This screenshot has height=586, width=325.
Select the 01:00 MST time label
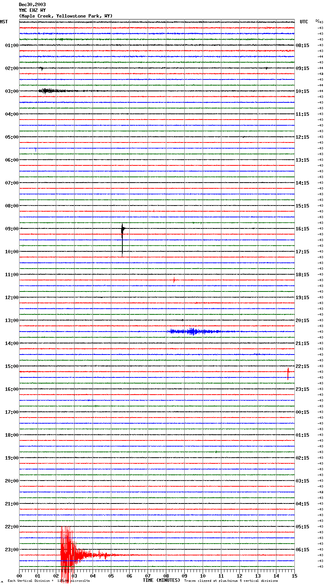(11, 45)
